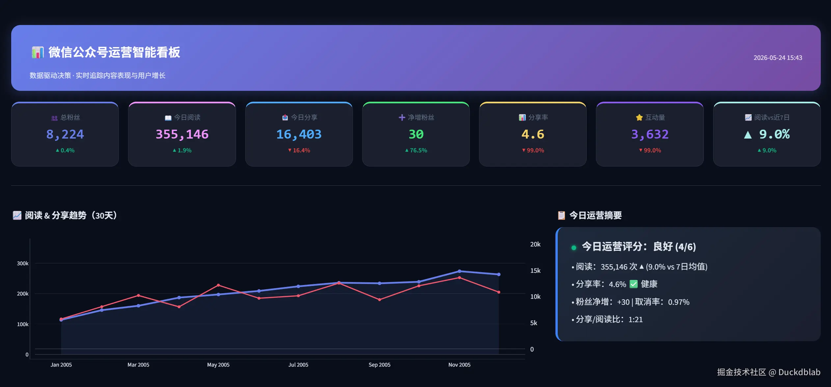
Task: Click the 16.4% drop under 今日分享
Action: tap(299, 150)
